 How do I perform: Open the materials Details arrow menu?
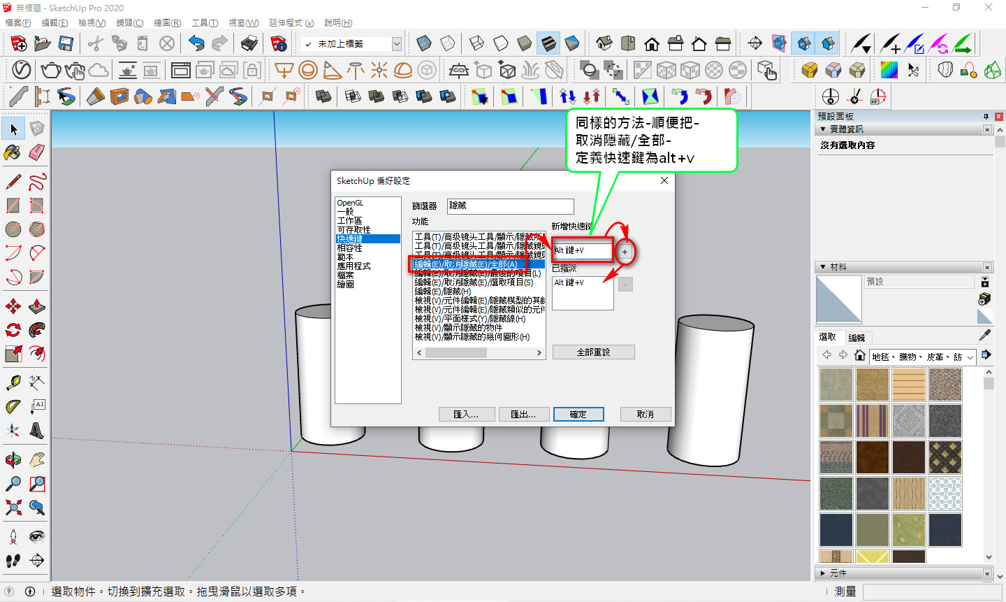tap(986, 355)
